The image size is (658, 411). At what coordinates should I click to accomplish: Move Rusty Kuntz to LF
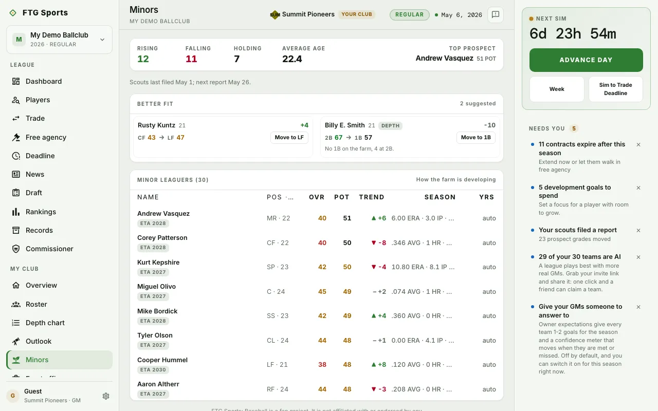(x=289, y=138)
